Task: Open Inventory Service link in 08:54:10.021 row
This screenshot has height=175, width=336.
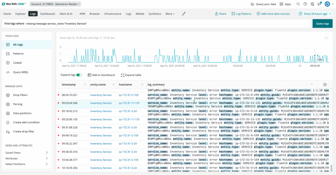Action: point(101,95)
